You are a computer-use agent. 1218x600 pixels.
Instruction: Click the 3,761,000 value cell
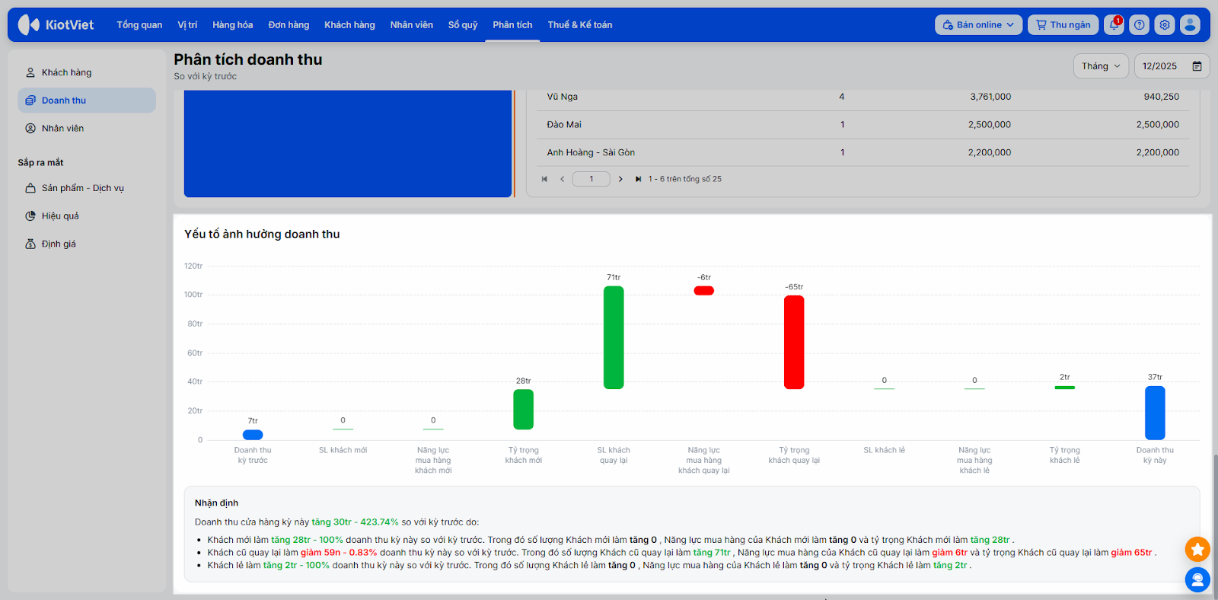[x=990, y=97]
